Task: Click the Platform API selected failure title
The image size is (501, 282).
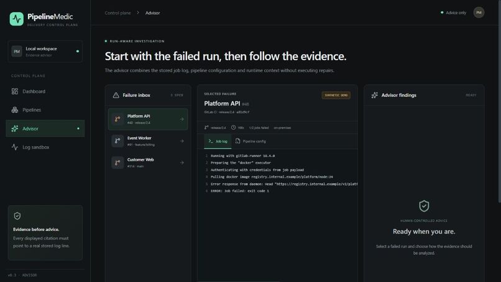Action: pos(222,104)
